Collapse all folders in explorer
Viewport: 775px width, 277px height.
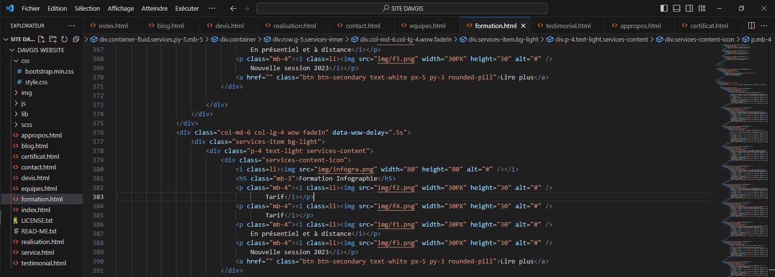76,39
